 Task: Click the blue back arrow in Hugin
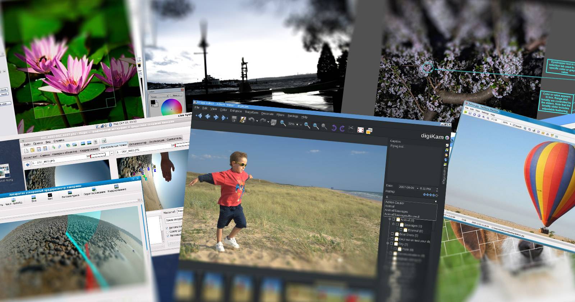27,164
